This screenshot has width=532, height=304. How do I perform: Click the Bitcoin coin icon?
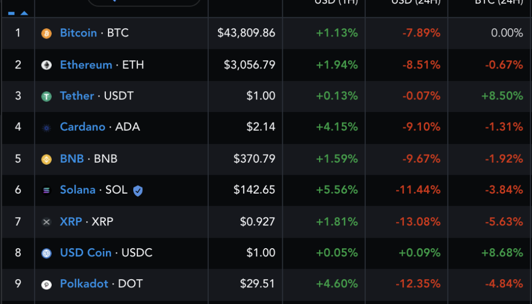click(47, 33)
